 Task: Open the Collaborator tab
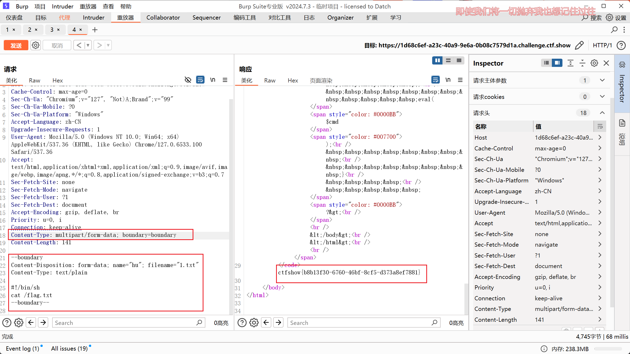pos(163,18)
